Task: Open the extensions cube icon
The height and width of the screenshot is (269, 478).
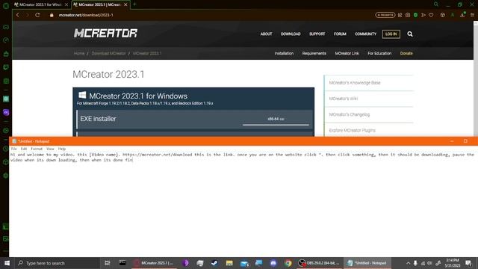Action: pos(442,15)
